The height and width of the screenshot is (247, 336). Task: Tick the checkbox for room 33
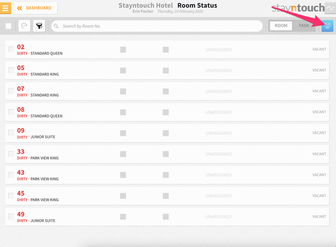coord(11,154)
